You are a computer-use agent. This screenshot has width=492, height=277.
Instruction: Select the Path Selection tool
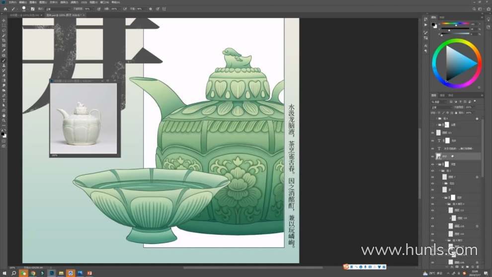[x=4, y=105]
